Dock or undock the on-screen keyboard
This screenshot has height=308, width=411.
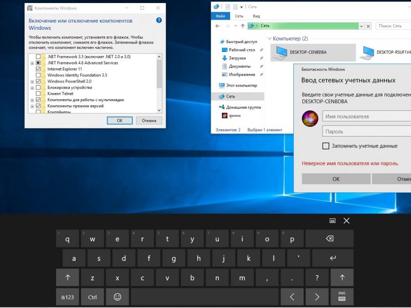point(332,221)
